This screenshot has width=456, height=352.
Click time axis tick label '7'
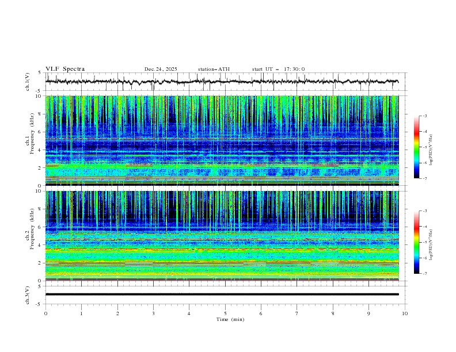[297, 313]
